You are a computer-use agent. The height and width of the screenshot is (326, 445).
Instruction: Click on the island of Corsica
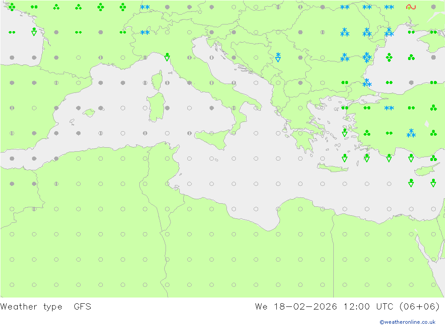click(157, 80)
